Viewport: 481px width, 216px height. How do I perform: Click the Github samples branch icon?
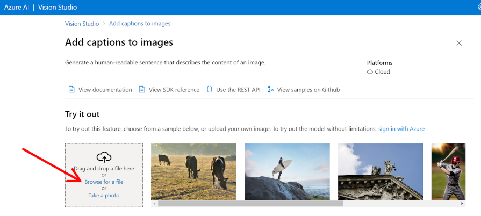[x=270, y=90]
